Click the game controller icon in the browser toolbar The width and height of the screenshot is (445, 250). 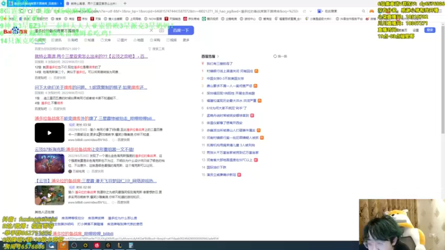(372, 11)
